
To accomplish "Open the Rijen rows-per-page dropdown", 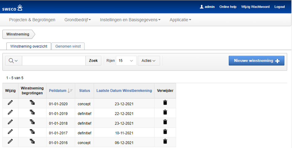I will coord(126,61).
